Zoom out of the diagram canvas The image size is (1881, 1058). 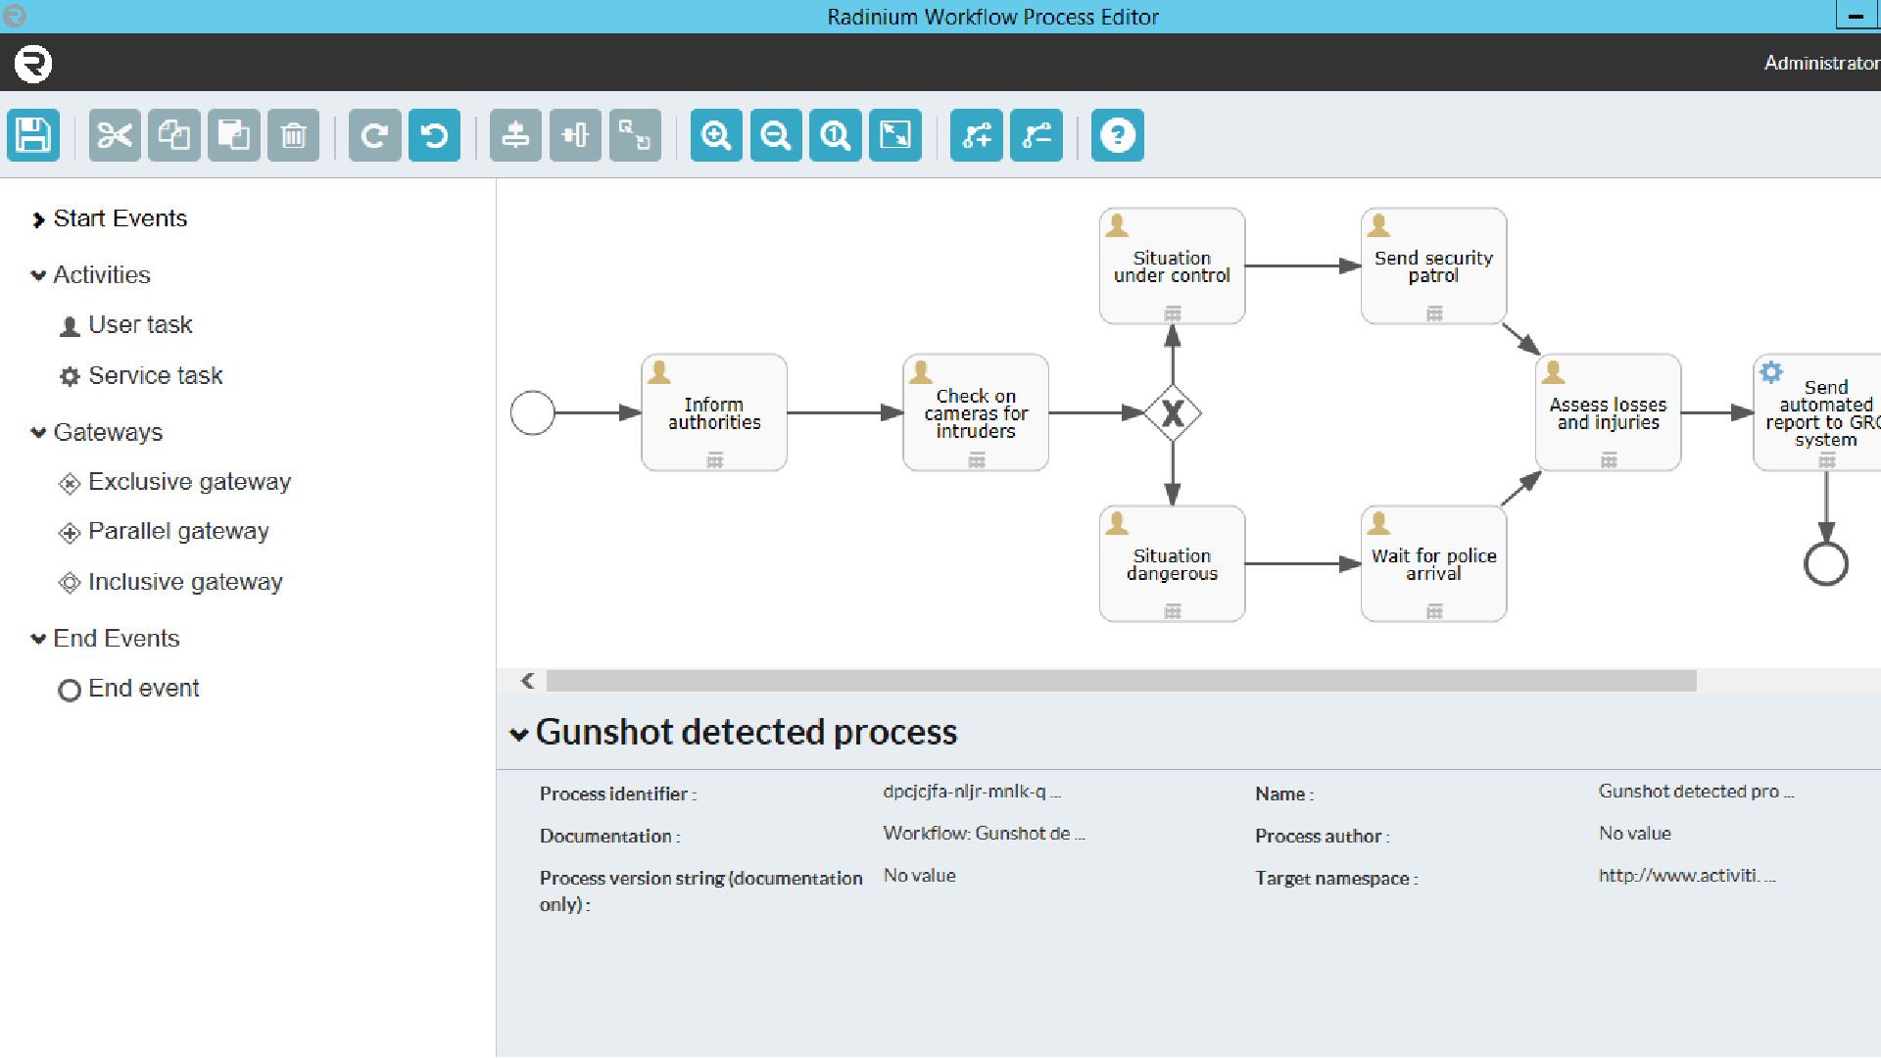tap(777, 135)
